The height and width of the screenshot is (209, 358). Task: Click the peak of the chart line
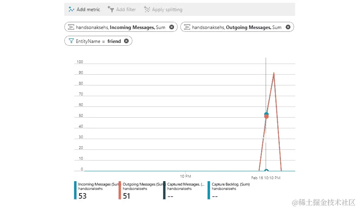click(274, 73)
